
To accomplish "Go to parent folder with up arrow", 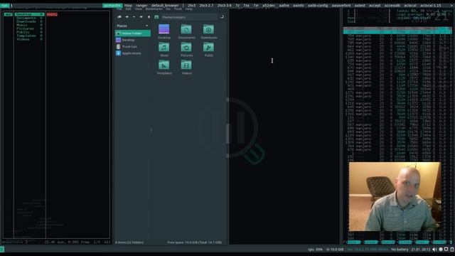I will pos(149,17).
